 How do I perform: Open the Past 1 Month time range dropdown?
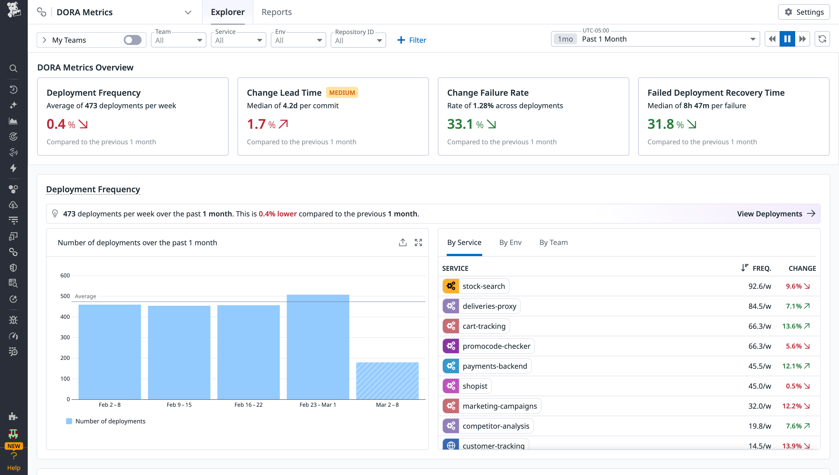click(x=752, y=39)
